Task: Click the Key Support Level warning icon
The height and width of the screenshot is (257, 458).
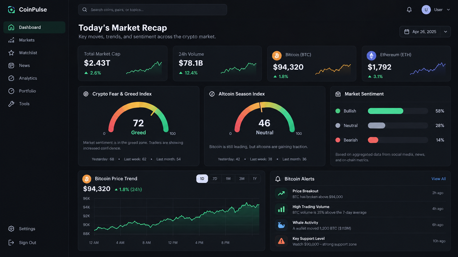Action: coord(281,241)
